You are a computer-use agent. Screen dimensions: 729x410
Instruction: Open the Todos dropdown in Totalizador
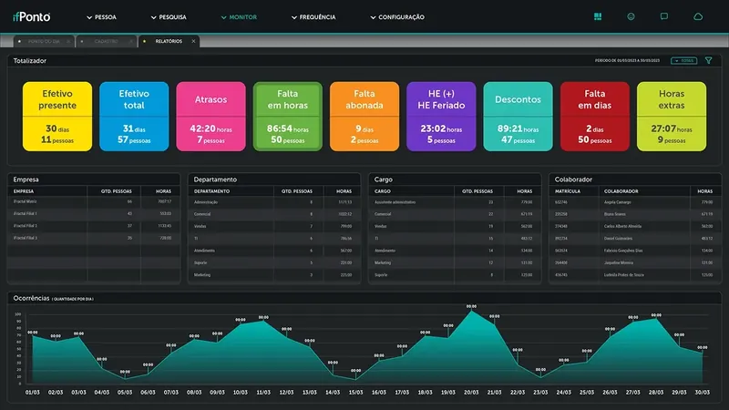683,60
